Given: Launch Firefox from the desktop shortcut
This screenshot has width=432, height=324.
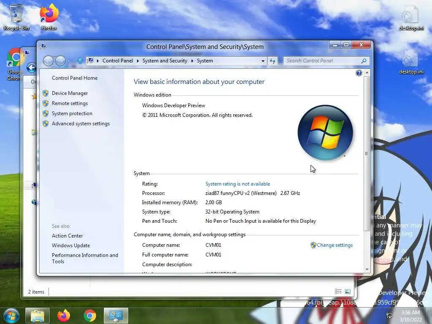Looking at the screenshot, I should pyautogui.click(x=49, y=17).
